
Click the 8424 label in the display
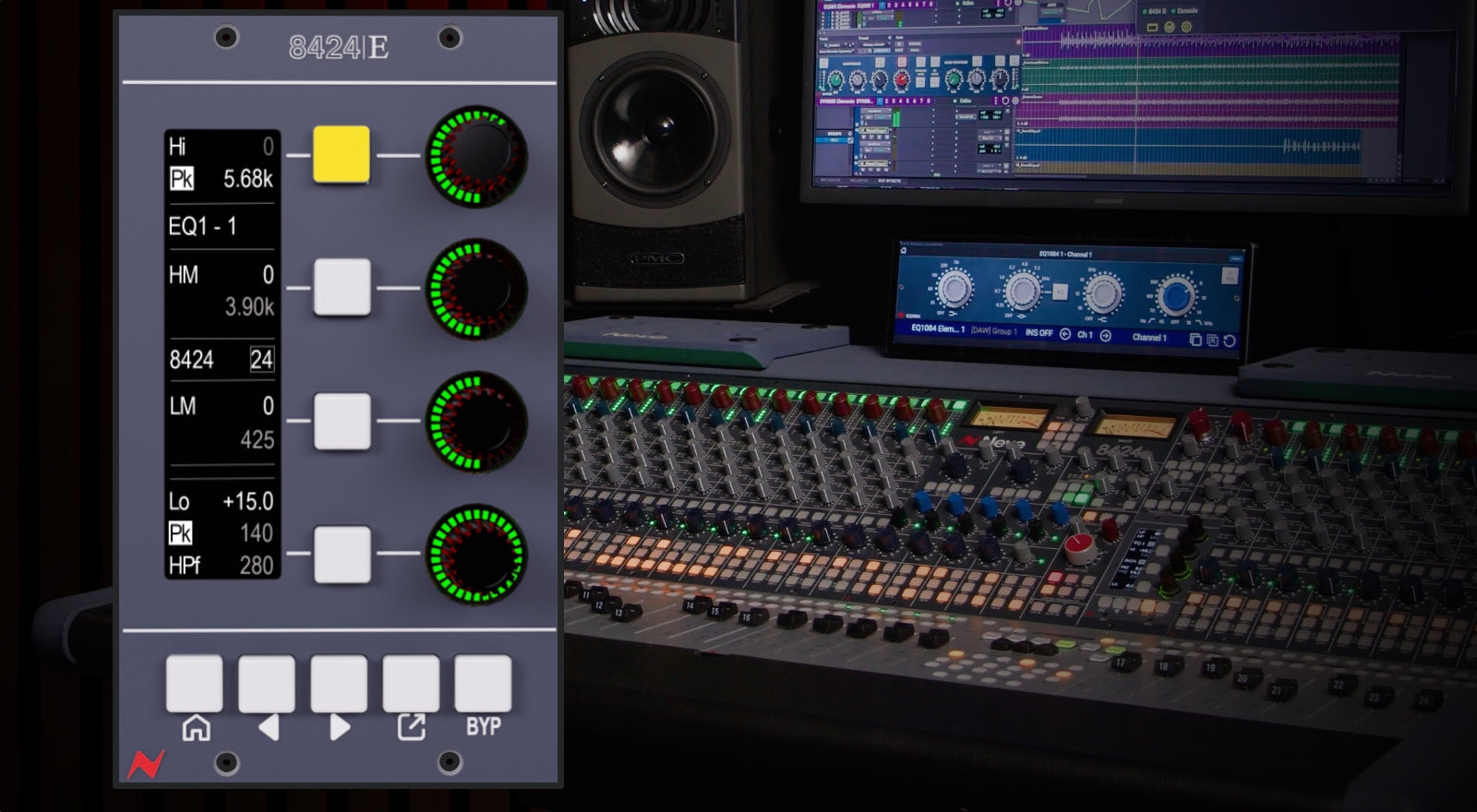[191, 360]
